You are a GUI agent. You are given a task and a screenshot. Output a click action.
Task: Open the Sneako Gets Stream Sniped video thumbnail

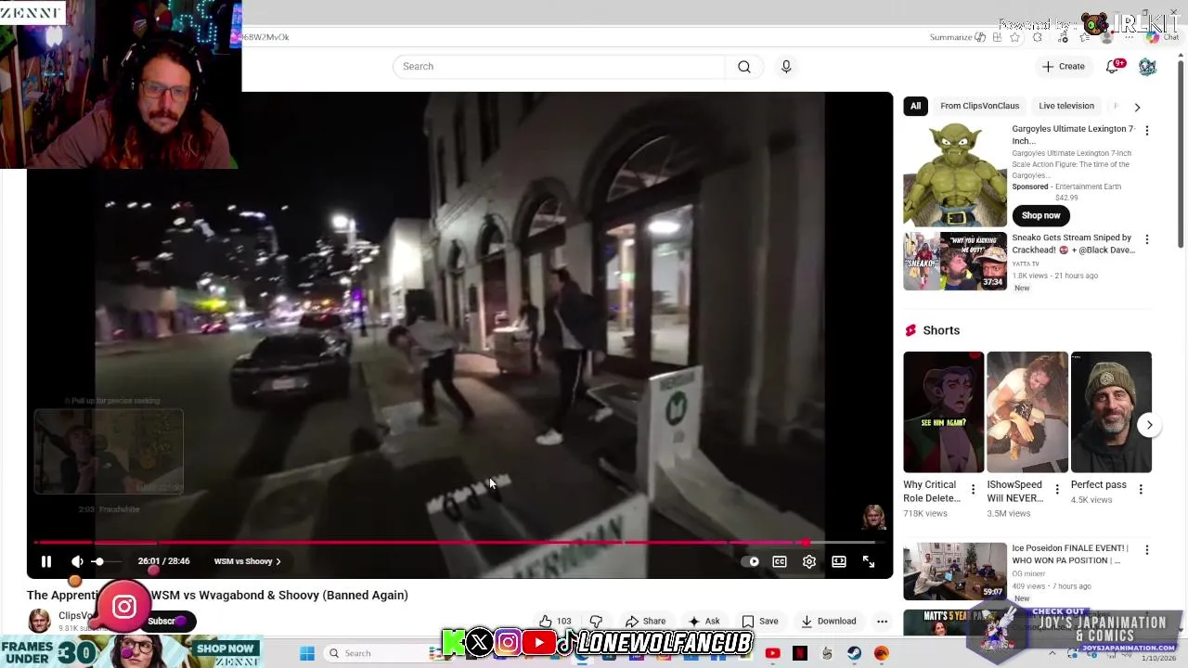pyautogui.click(x=955, y=262)
